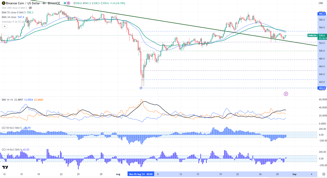Show the hidden EMA 200 indicator via eye icon
The height and width of the screenshot is (178, 327).
(30, 8)
